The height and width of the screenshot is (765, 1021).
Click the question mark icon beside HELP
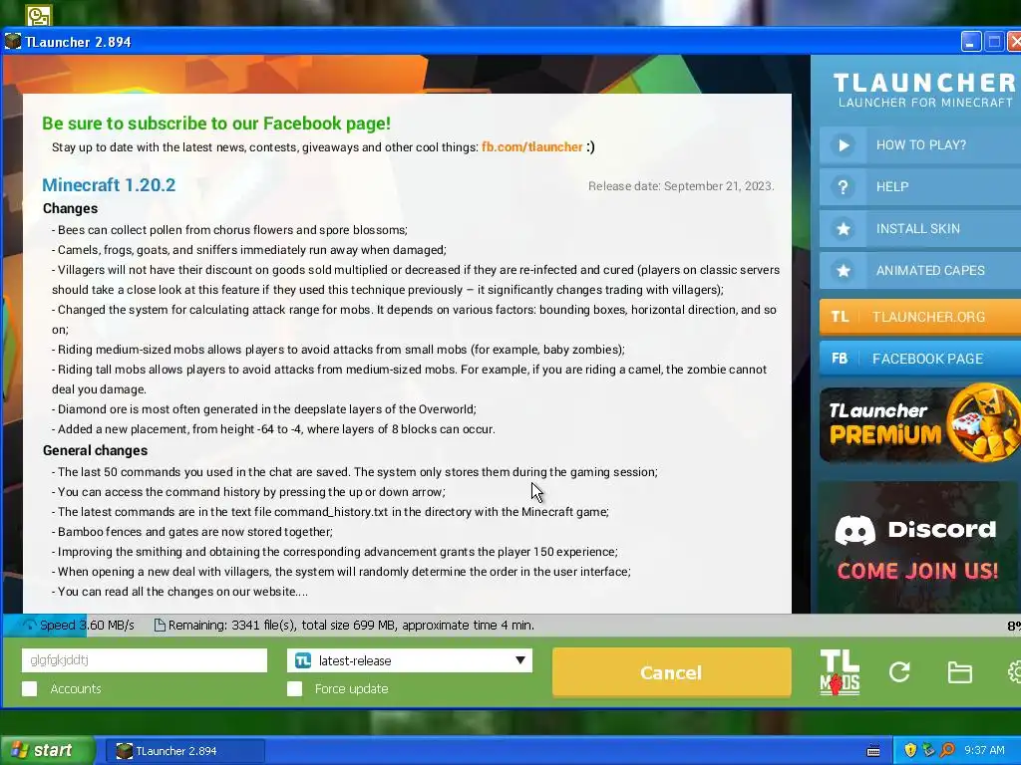(x=843, y=187)
